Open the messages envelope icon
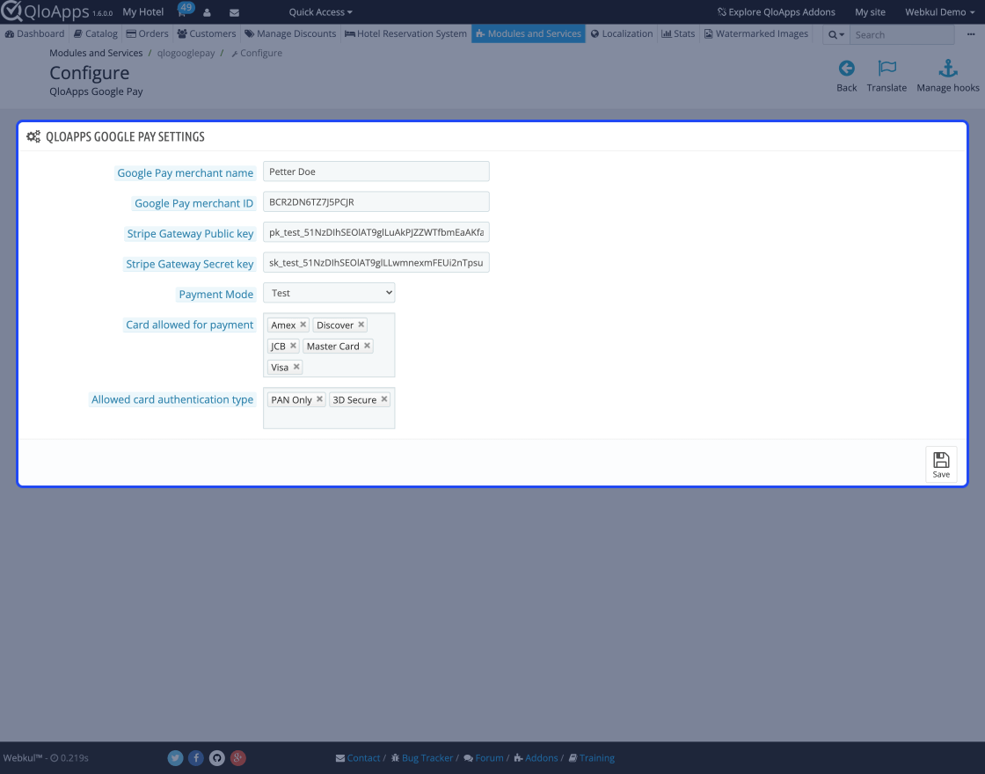Image resolution: width=985 pixels, height=774 pixels. tap(234, 12)
